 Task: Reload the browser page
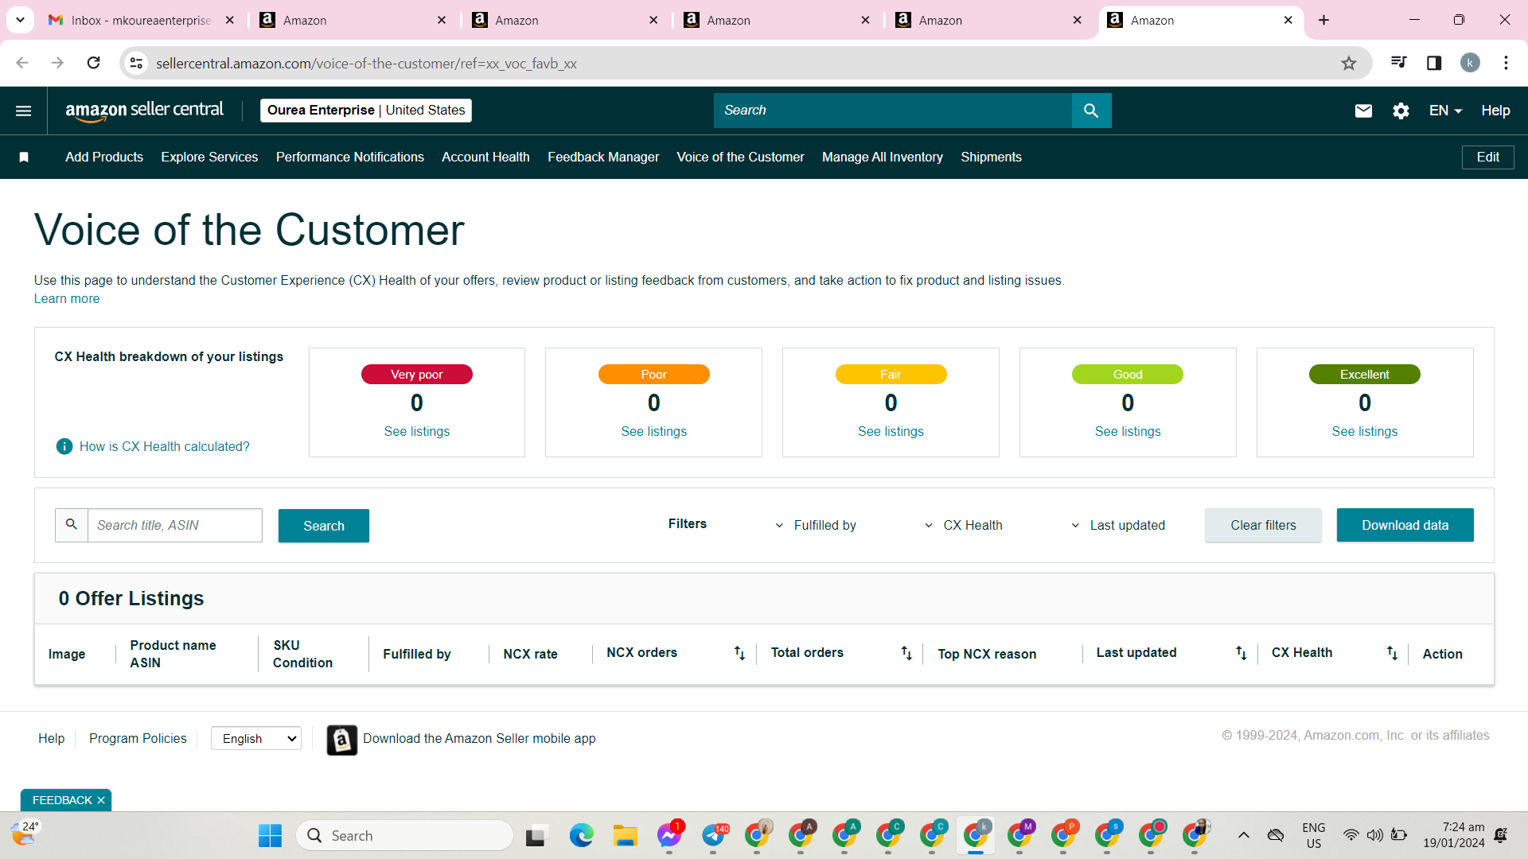93,63
